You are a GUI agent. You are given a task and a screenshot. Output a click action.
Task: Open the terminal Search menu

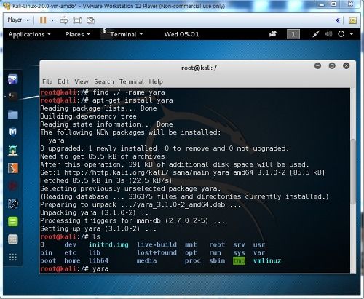pyautogui.click(x=104, y=81)
